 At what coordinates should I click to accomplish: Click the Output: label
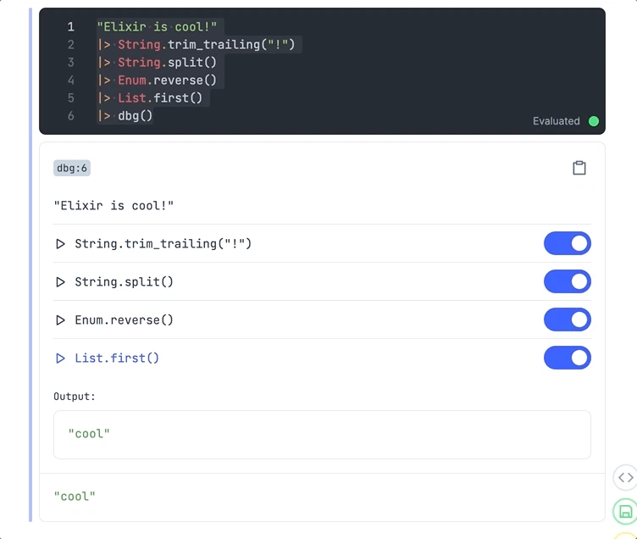[x=75, y=397]
